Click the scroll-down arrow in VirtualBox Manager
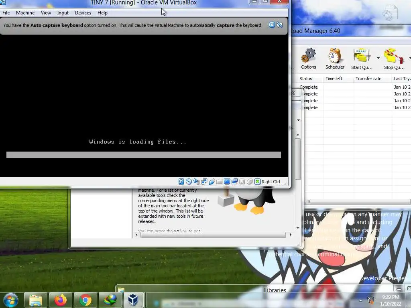 [x=298, y=228]
